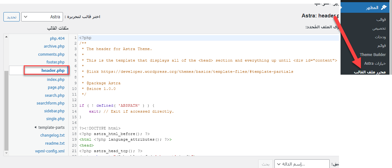This screenshot has width=392, height=168.
Task: Open archive.php theme file
Action: coord(54,46)
